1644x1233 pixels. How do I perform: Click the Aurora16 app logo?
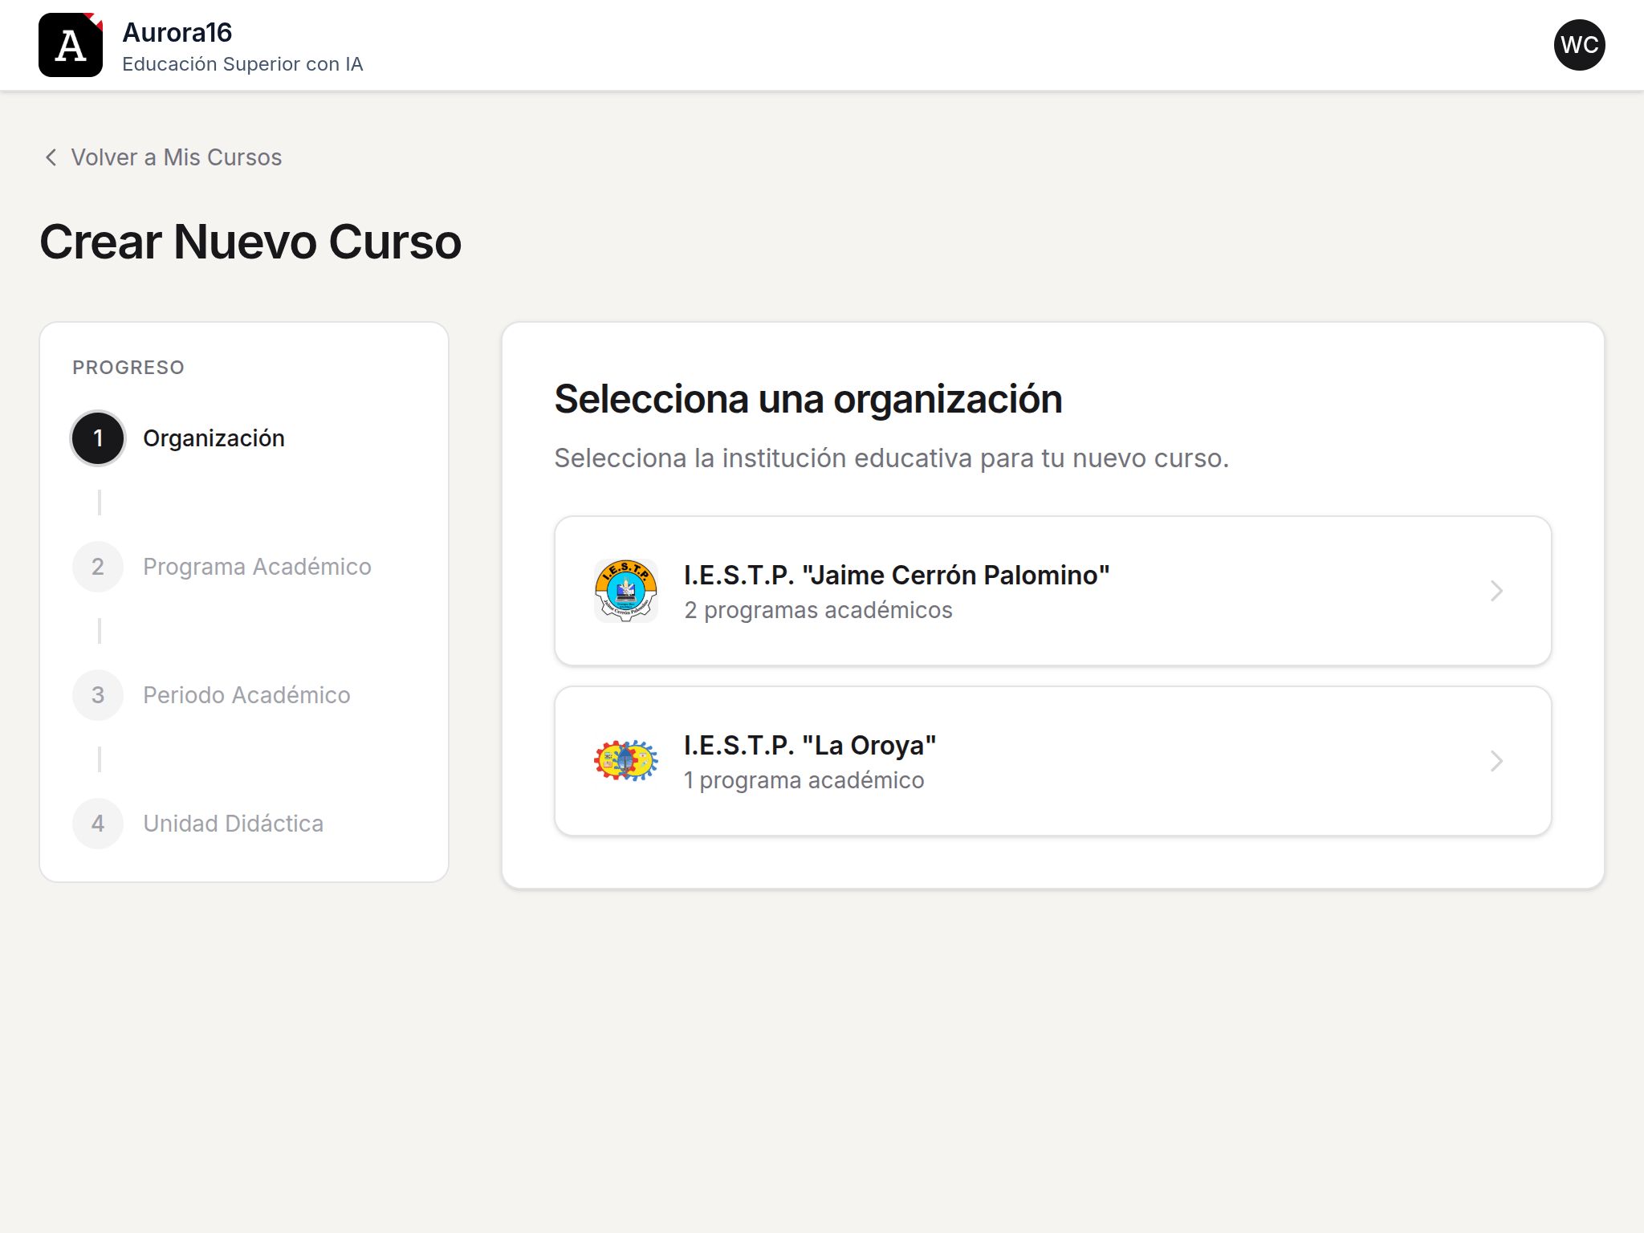[x=71, y=45]
